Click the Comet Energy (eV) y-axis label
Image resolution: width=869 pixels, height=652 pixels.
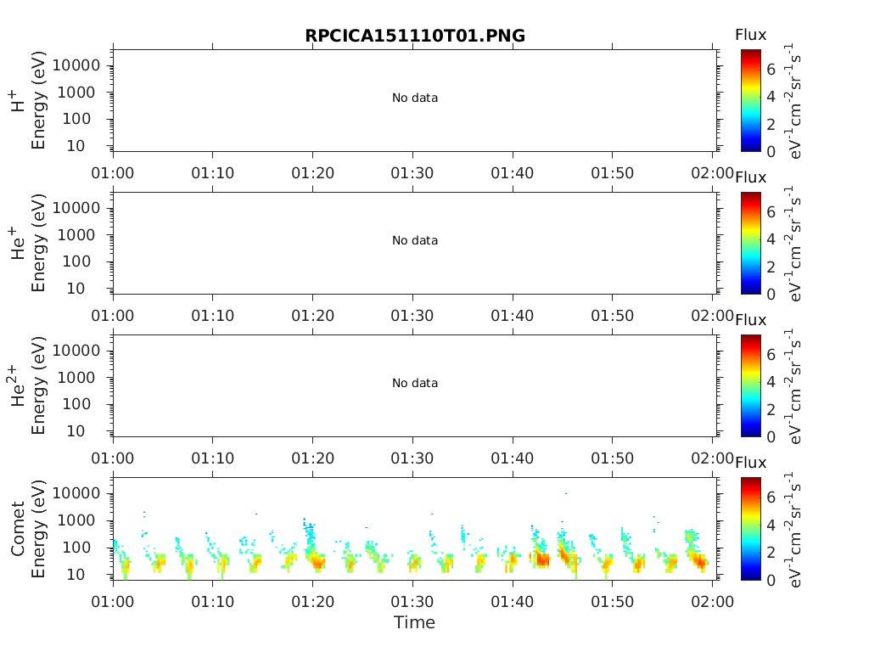click(37, 529)
